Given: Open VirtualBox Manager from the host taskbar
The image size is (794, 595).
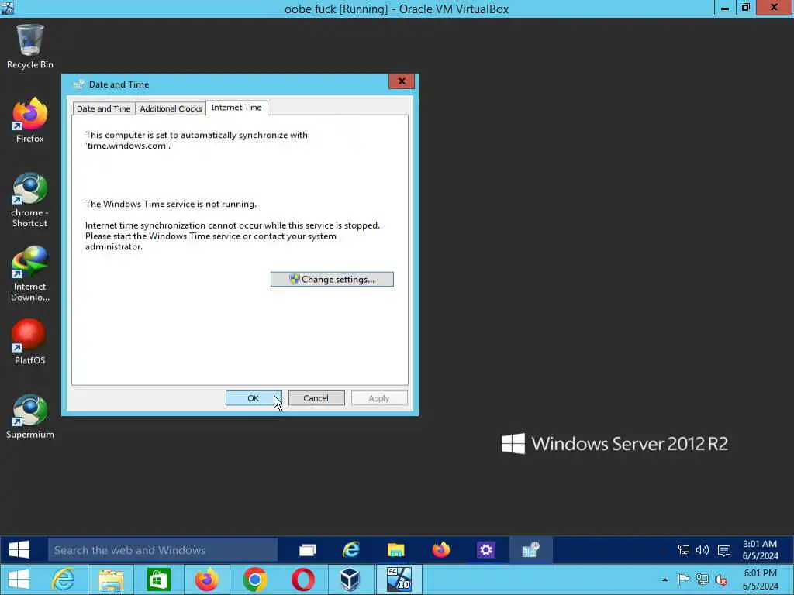Looking at the screenshot, I should (x=350, y=580).
